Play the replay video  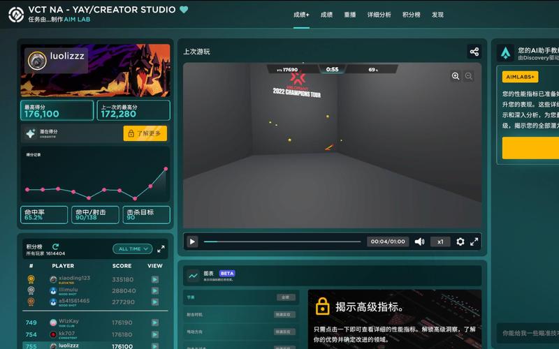(x=192, y=242)
